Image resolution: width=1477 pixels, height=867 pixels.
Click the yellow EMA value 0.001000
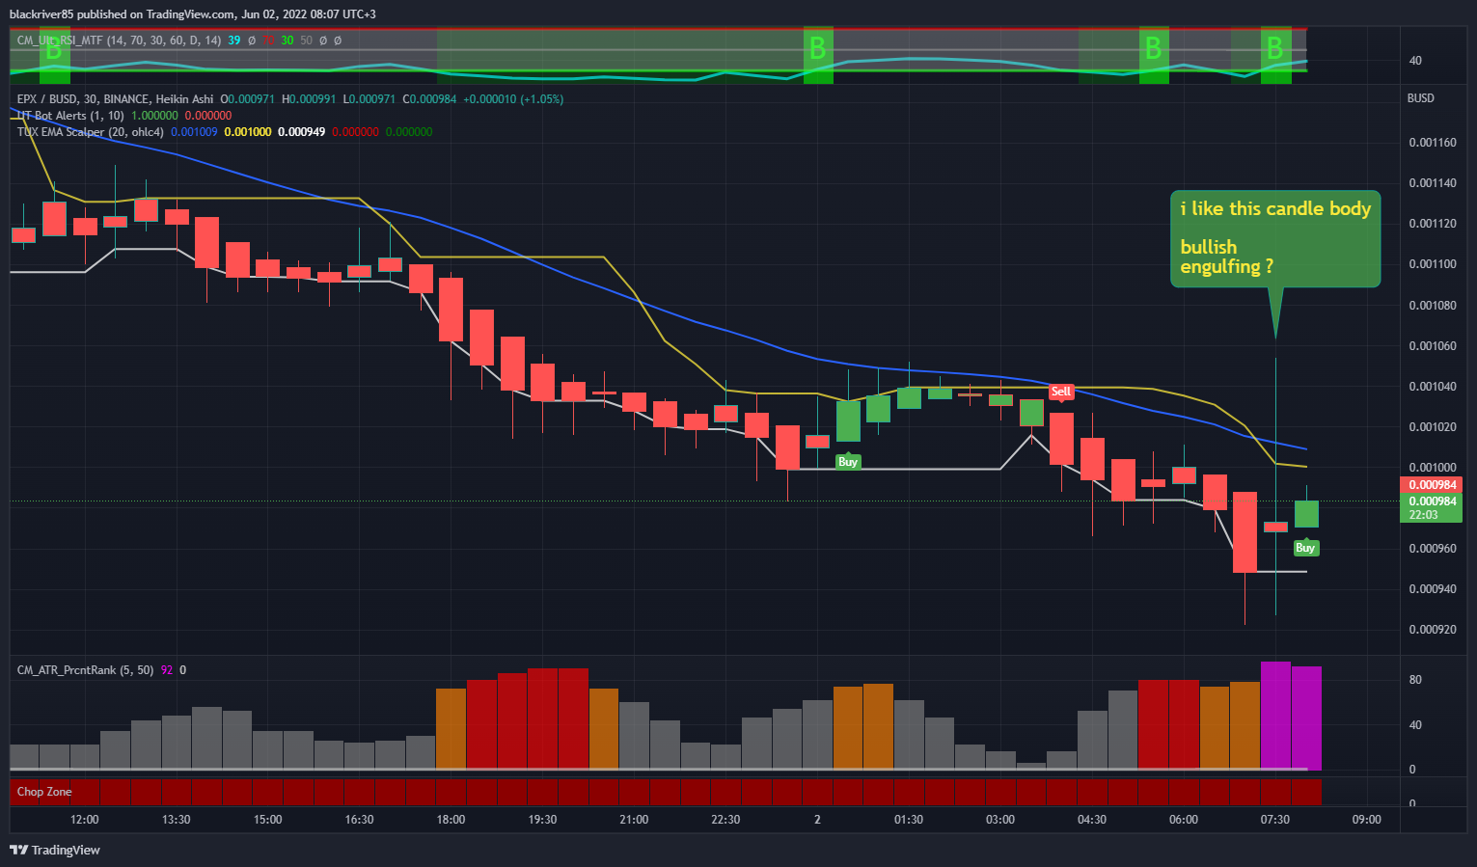pyautogui.click(x=248, y=131)
